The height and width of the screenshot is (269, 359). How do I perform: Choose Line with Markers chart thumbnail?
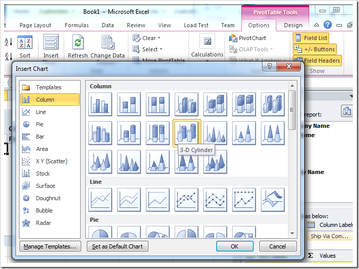pos(186,200)
